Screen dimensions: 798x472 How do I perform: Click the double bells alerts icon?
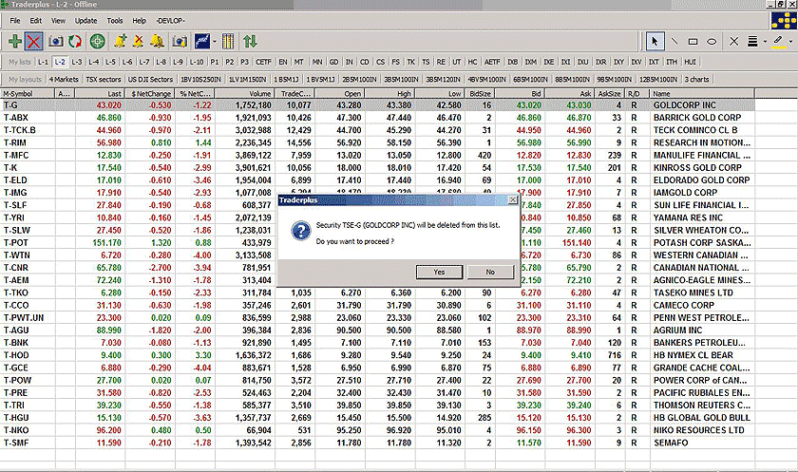pyautogui.click(x=157, y=41)
